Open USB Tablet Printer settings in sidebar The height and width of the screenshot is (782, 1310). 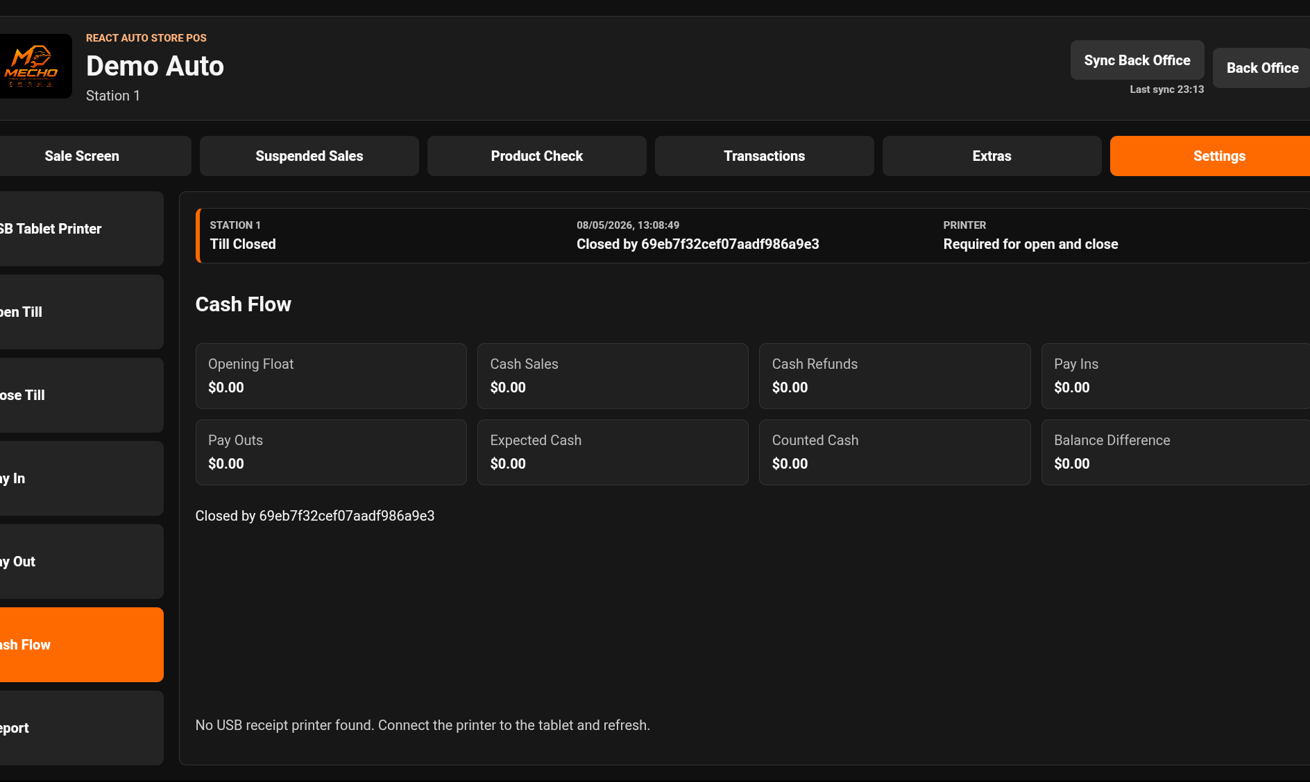81,229
